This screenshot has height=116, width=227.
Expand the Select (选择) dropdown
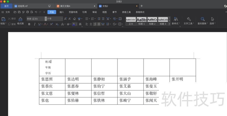(x=212, y=24)
